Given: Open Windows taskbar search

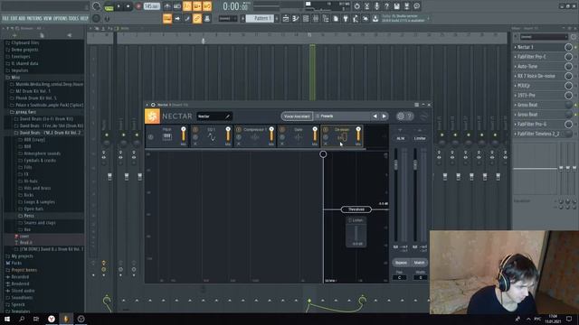Looking at the screenshot, I should point(22,319).
